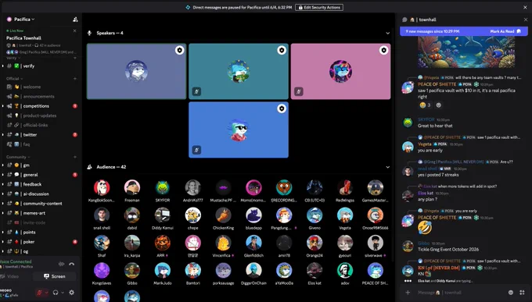
Task: Toggle deafen headphones icon
Action: click(56, 293)
